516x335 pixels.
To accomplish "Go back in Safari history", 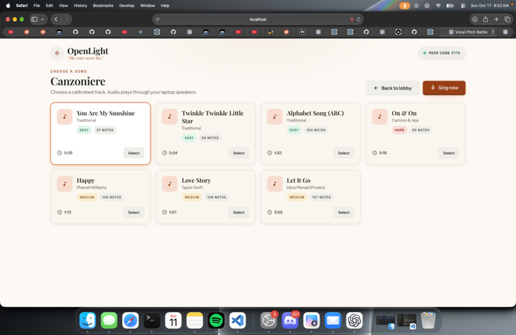I will point(56,19).
